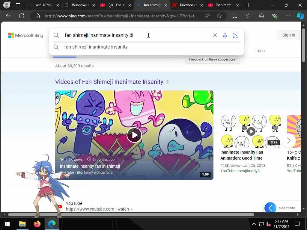
Task: Open Read aloud icon in address bar
Action: 207,16
